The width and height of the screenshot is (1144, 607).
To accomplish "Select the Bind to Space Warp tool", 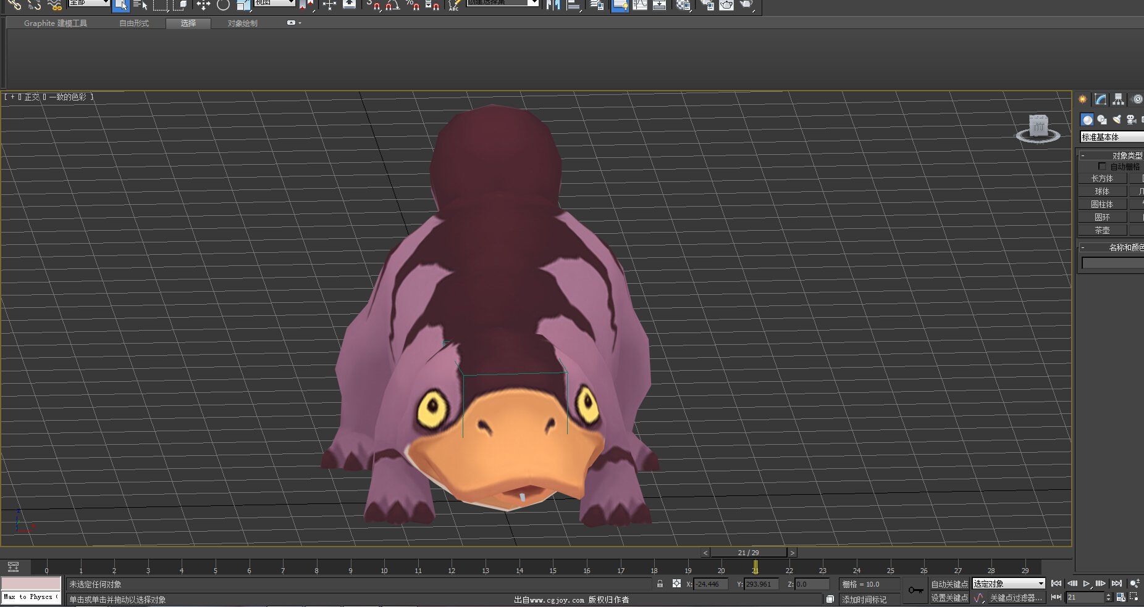I will (x=55, y=5).
